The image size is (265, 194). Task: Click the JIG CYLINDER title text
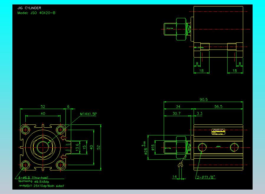29,8
